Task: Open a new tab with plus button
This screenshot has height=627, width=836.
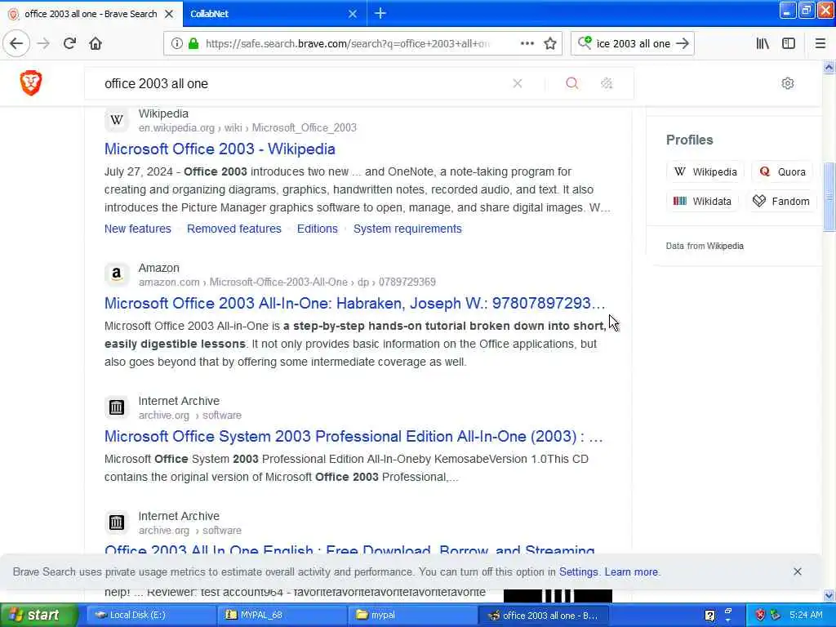Action: pyautogui.click(x=380, y=13)
